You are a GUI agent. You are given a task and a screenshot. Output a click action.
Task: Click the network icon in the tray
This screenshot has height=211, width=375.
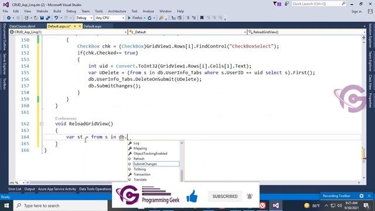point(333,206)
